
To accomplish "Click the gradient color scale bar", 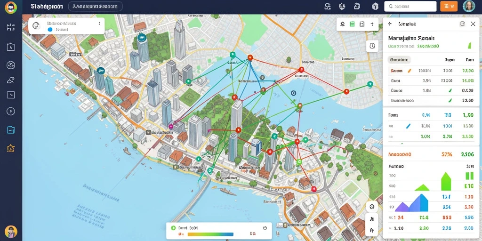I will (210, 234).
